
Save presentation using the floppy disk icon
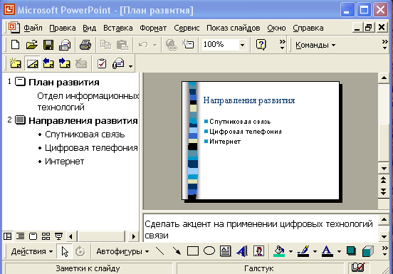pyautogui.click(x=48, y=45)
